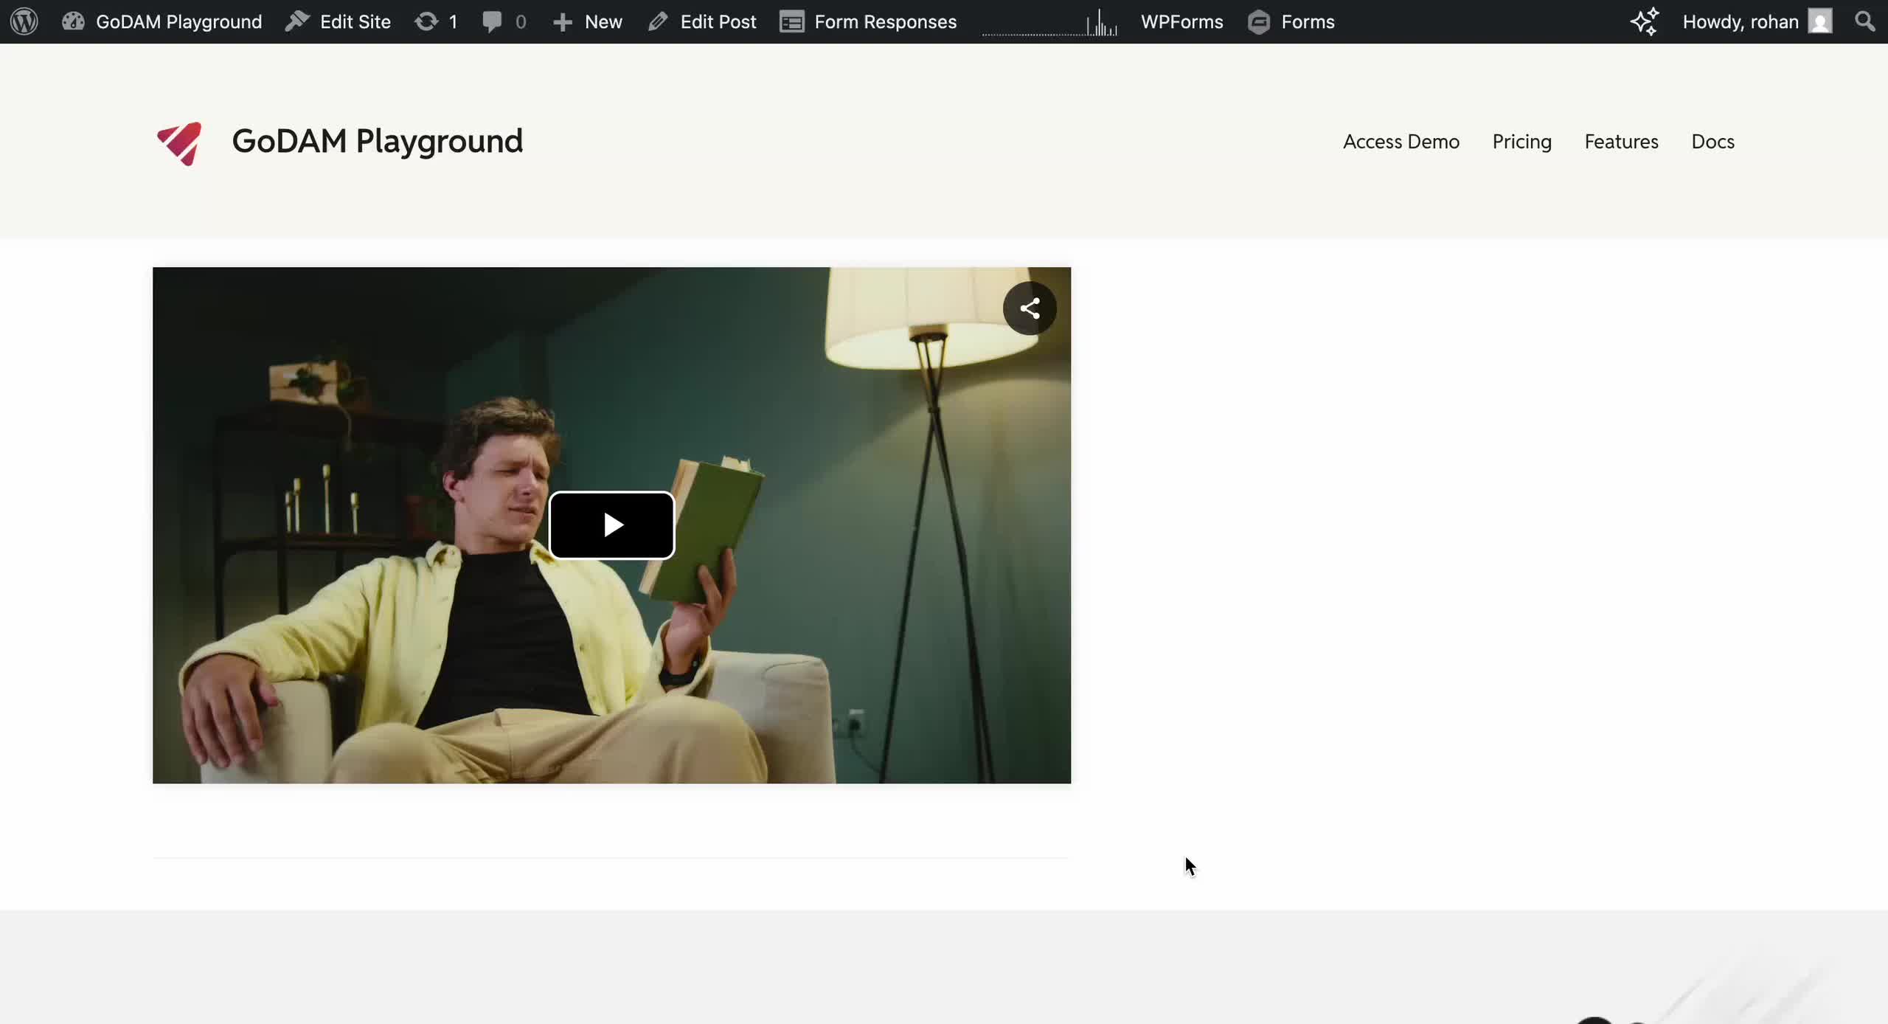
Task: Select Edit Site in the admin bar
Action: pos(338,21)
